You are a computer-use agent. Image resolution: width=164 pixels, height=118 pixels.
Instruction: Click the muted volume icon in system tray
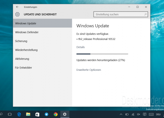click(x=138, y=114)
